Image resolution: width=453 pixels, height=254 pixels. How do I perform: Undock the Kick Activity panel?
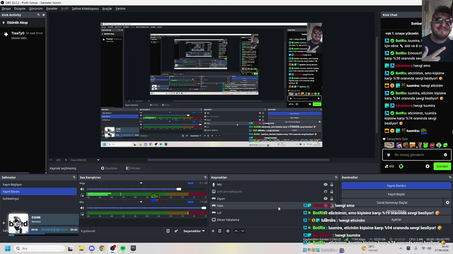38,15
